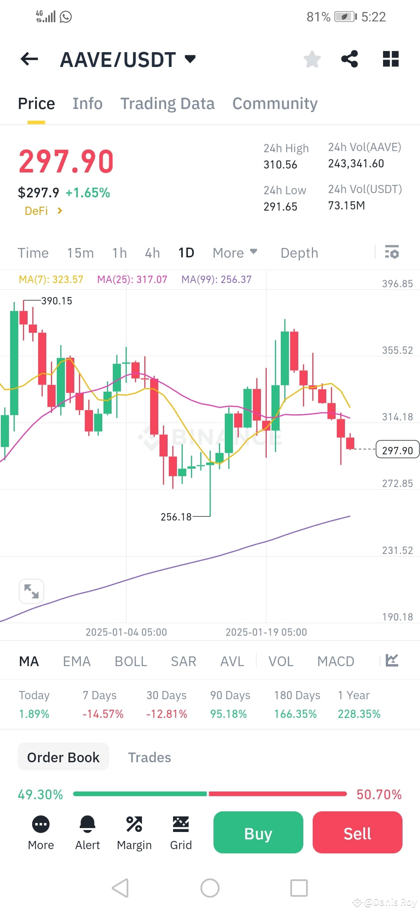Open the share options for AAVE/USDT
Screen dimensions: 420x911
pyautogui.click(x=349, y=59)
